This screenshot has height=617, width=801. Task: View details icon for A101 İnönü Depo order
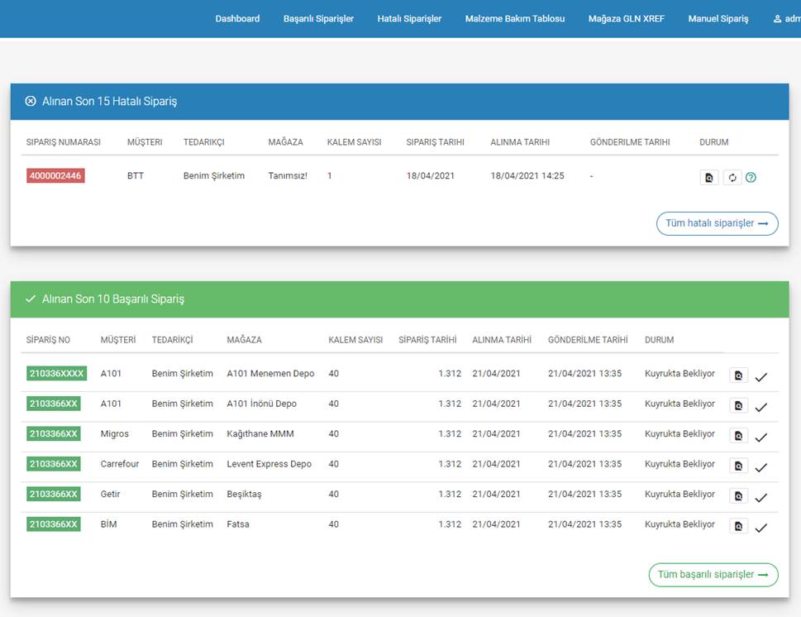tap(738, 405)
